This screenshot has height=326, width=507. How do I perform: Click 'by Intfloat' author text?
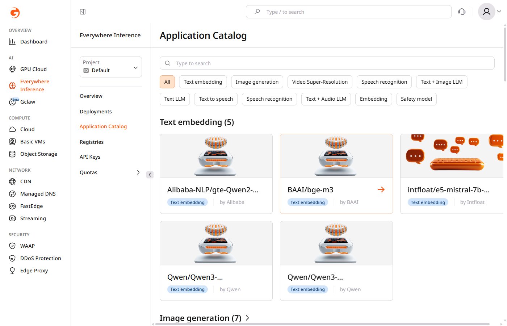point(472,202)
